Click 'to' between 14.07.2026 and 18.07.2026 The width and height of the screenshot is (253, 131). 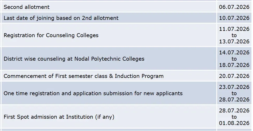click(234, 59)
